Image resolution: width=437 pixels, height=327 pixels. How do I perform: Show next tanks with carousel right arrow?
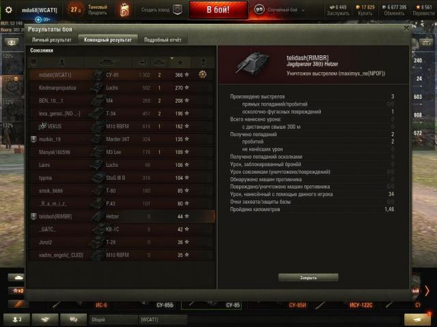427,291
